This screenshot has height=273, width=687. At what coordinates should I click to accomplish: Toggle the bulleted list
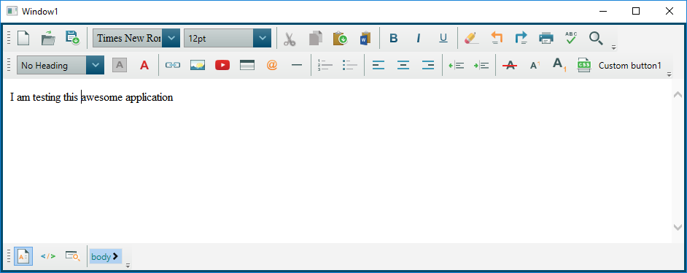[x=350, y=65]
